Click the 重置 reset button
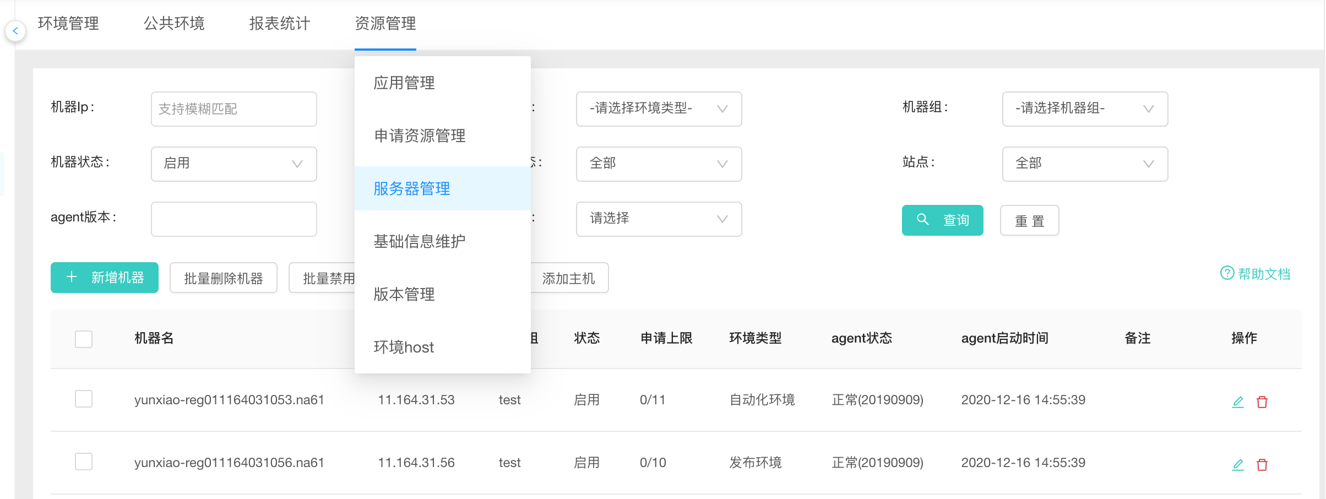 pyautogui.click(x=1030, y=220)
